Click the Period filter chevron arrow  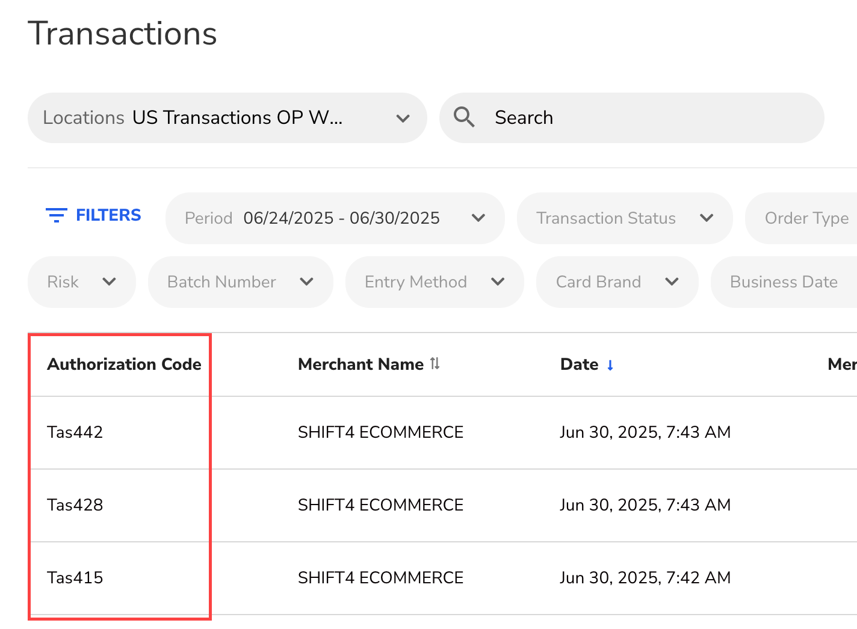tap(478, 218)
